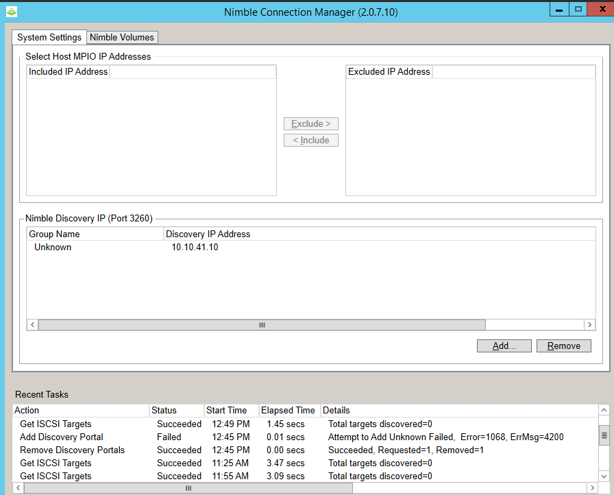The image size is (614, 495).
Task: Select the Included IP Address column header
Action: pos(68,72)
